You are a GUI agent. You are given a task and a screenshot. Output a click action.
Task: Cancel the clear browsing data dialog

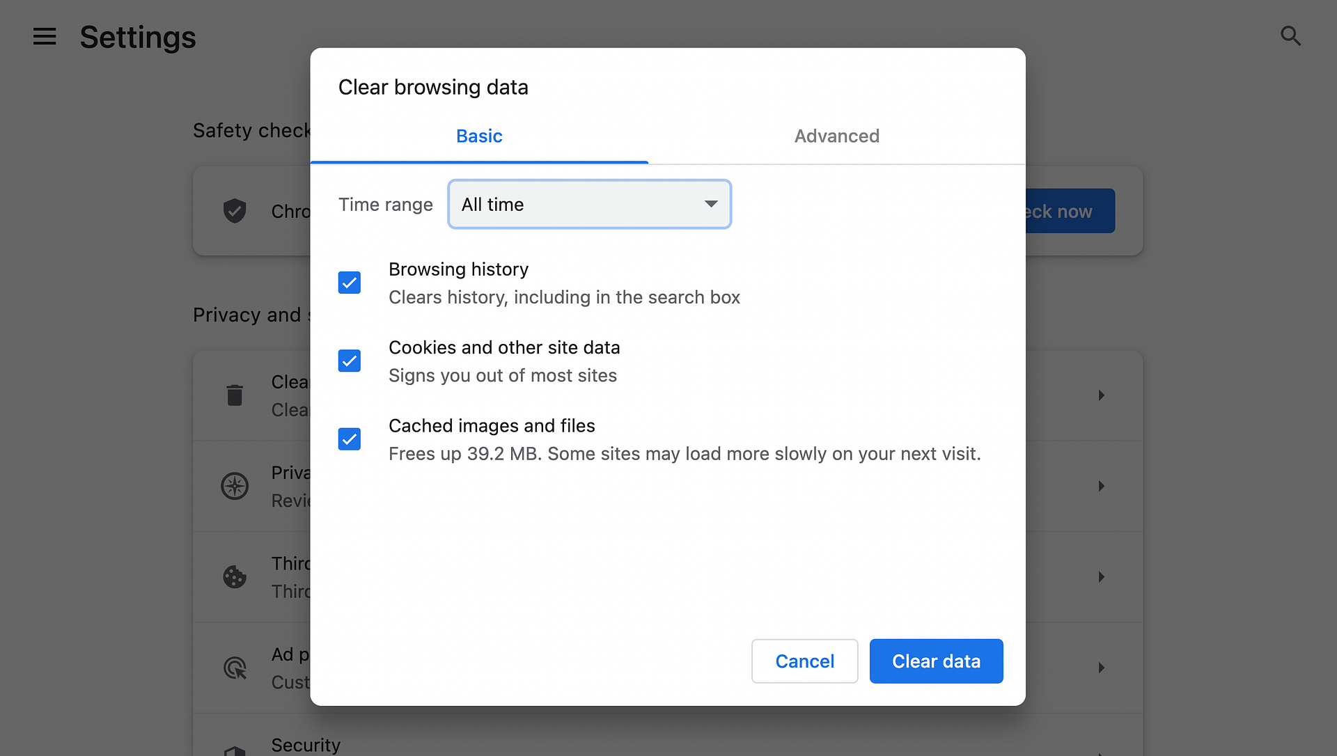tap(804, 661)
